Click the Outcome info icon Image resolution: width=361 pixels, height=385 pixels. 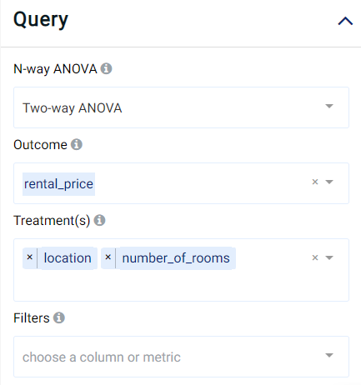coord(77,144)
